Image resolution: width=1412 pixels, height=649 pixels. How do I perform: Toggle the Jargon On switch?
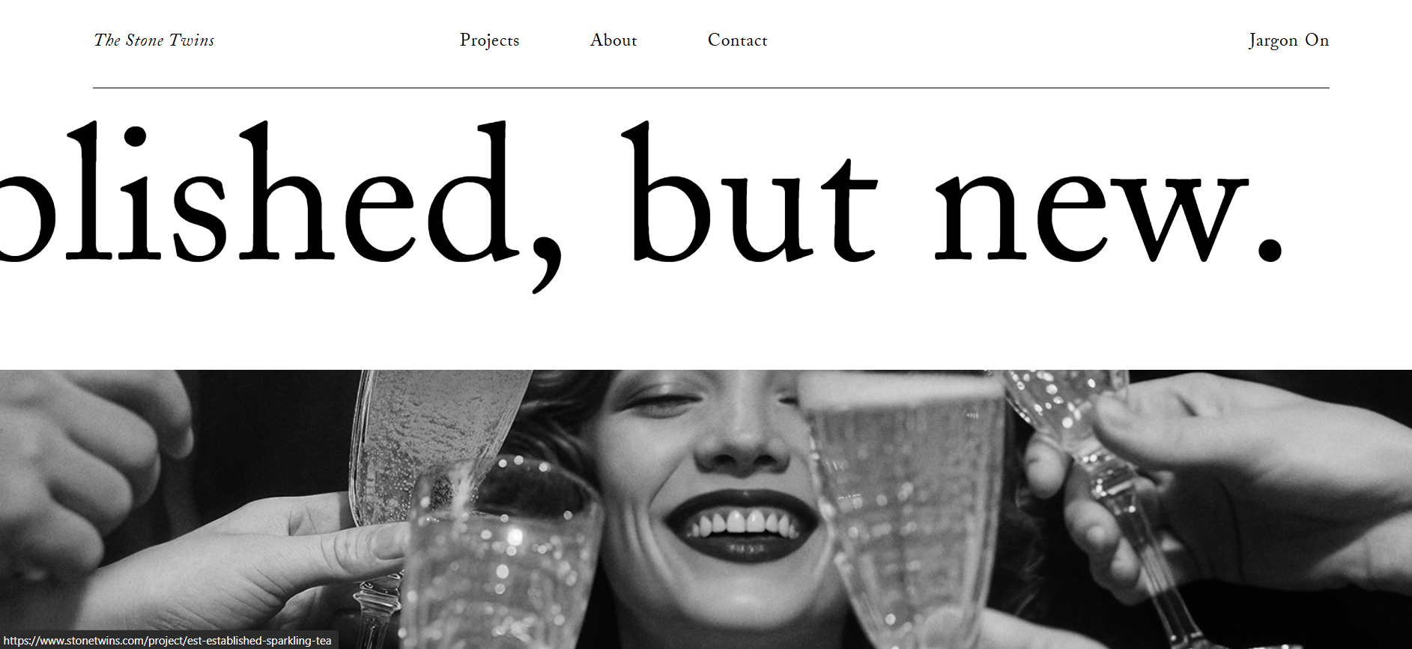pos(1289,40)
